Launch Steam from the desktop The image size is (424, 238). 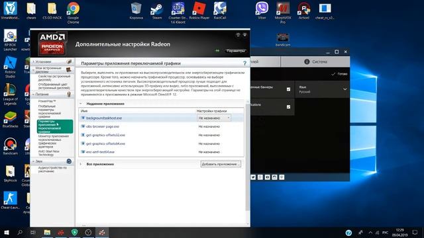click(x=157, y=11)
